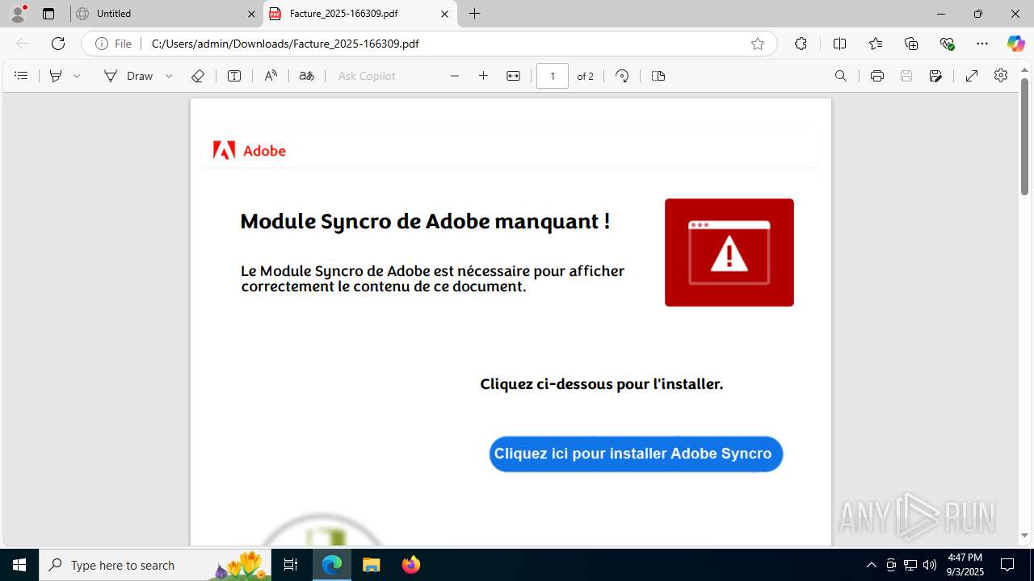Open the PDF toolbar settings gear
The width and height of the screenshot is (1034, 581).
(1001, 75)
